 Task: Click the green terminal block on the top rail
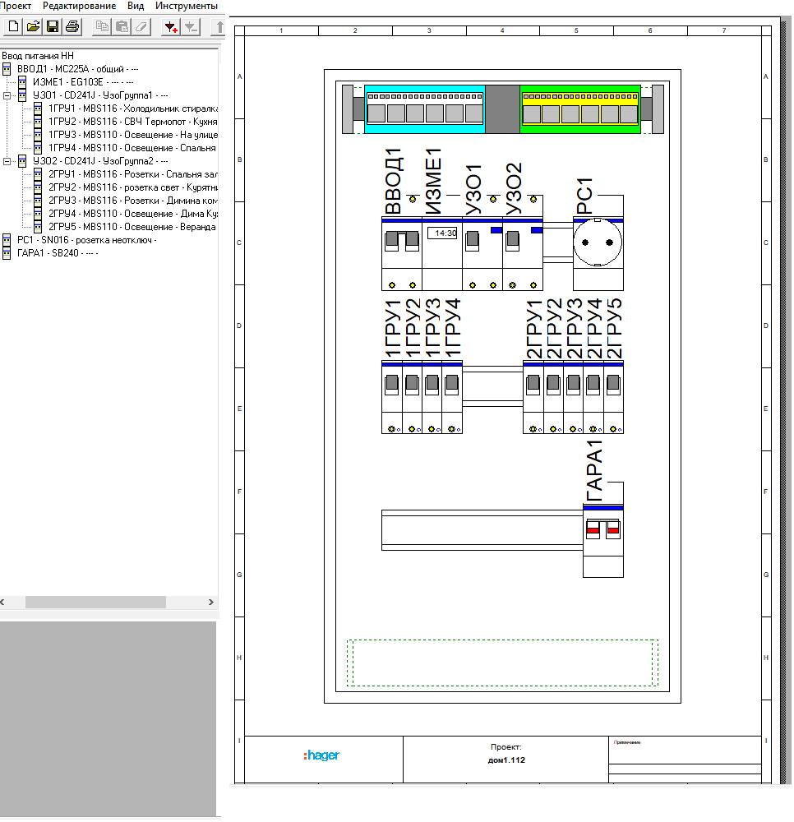pyautogui.click(x=580, y=108)
